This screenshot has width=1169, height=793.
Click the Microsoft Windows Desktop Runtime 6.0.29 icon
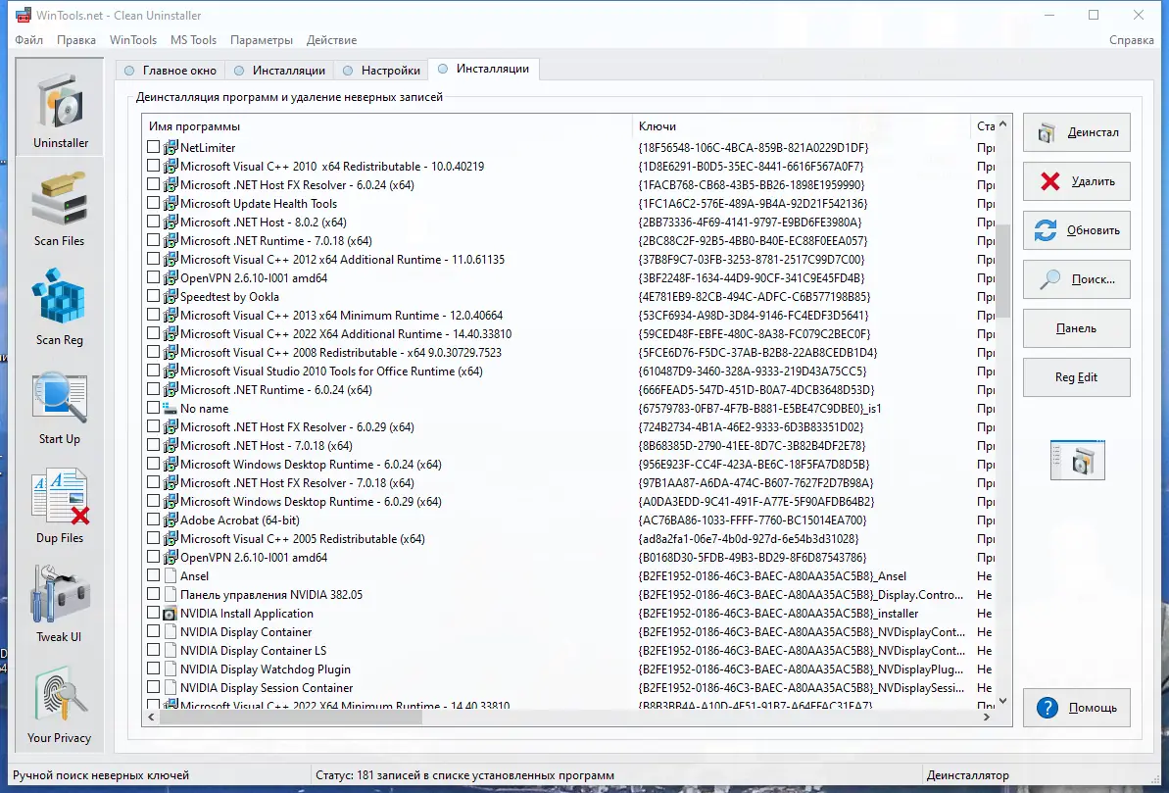[170, 501]
